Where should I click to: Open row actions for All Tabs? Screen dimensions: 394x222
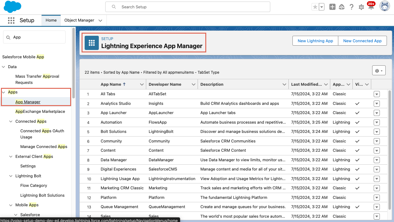click(x=377, y=94)
